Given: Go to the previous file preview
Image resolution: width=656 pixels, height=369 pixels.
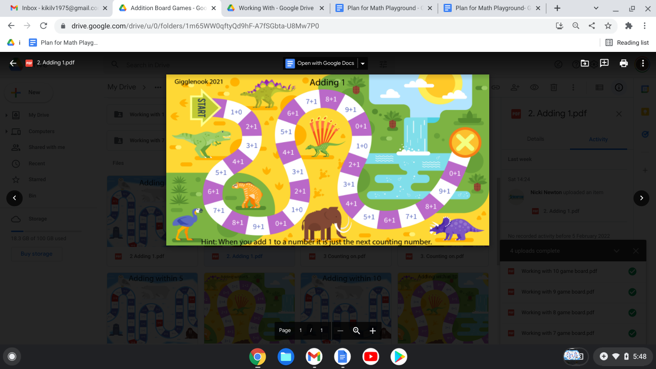Looking at the screenshot, I should (14, 198).
